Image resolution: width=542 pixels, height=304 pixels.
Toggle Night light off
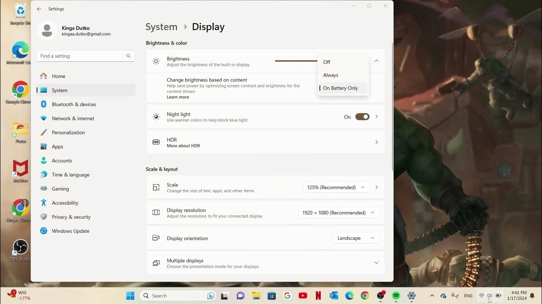coord(362,117)
